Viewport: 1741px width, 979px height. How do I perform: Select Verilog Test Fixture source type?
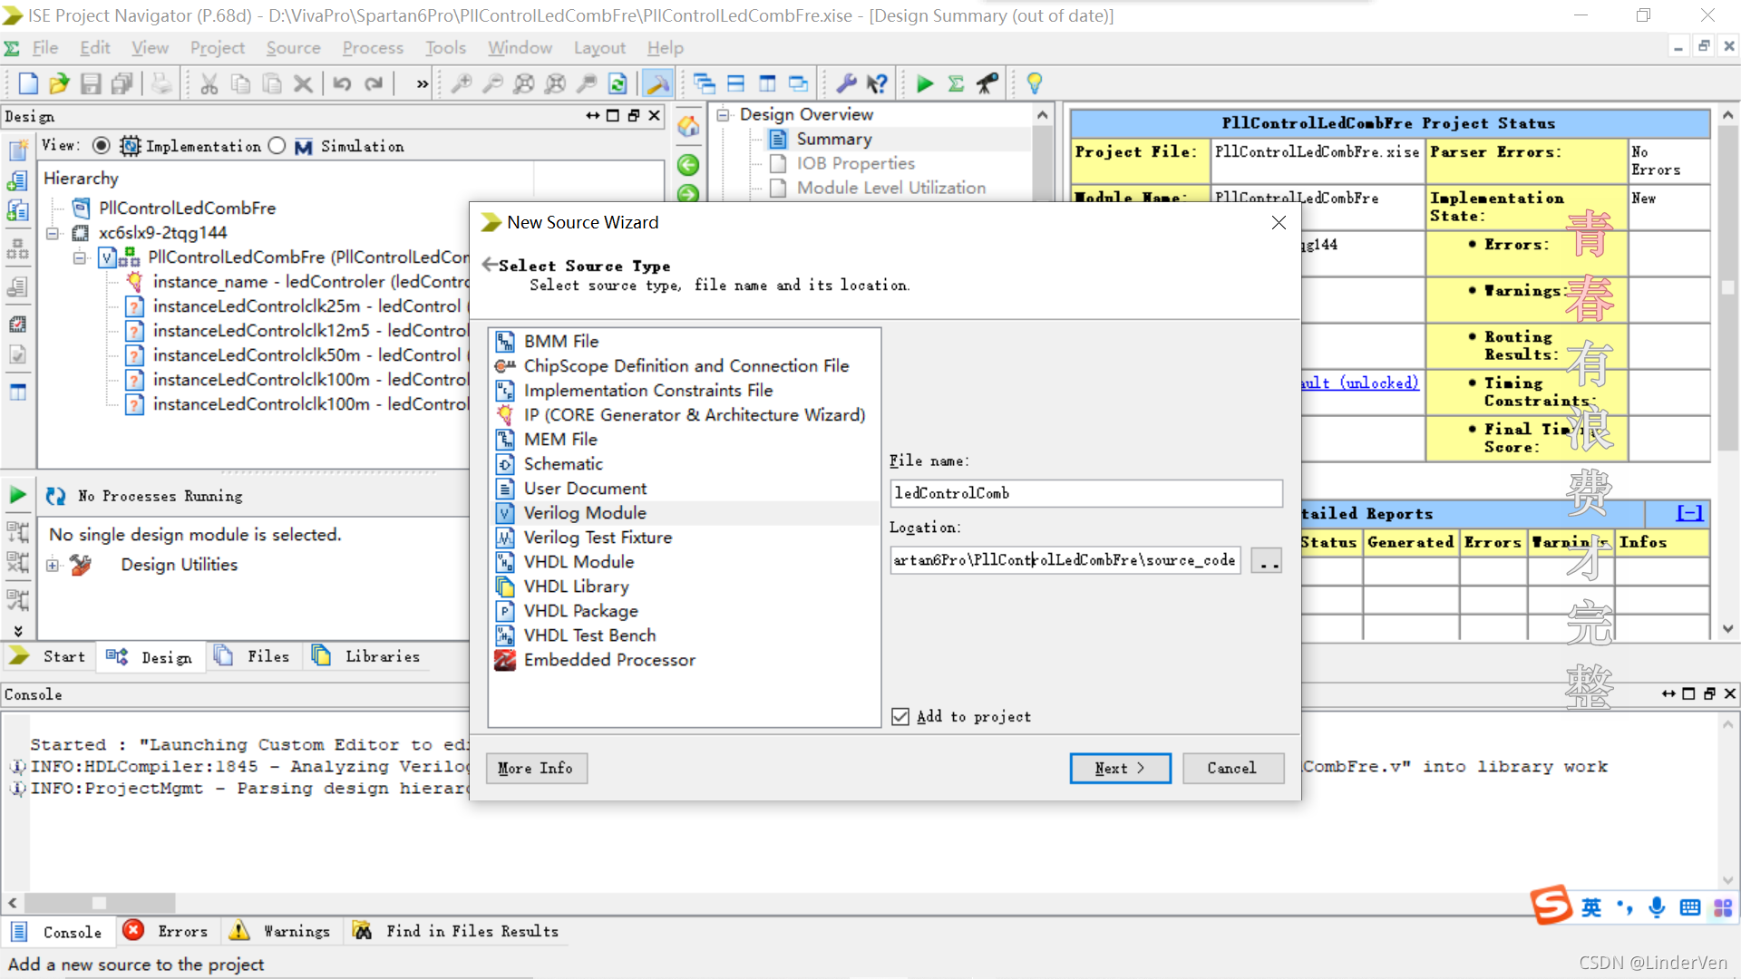[598, 538]
